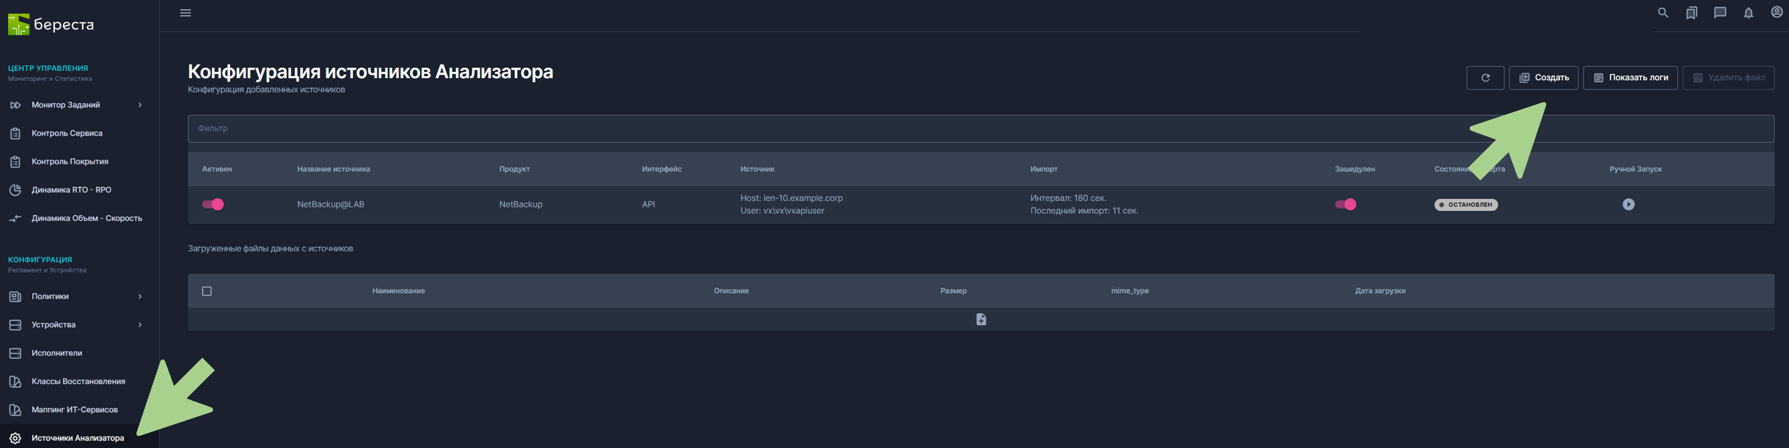This screenshot has width=1789, height=448.
Task: Open the user account profile icon
Action: click(x=1776, y=13)
